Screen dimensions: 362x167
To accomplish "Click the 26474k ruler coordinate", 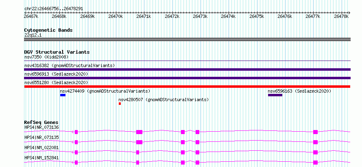I will click(x=228, y=16).
